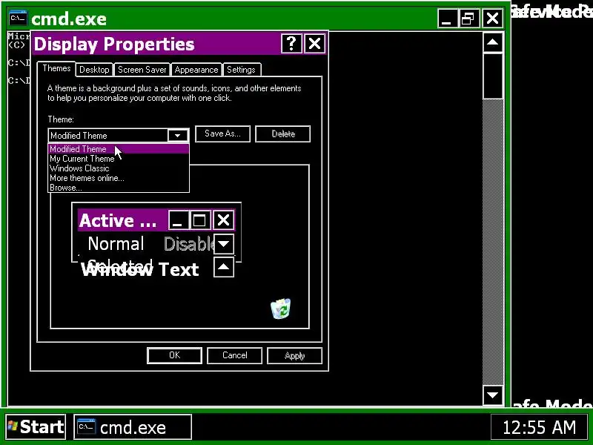
Task: Restore down the cmd.exe window
Action: [x=469, y=18]
